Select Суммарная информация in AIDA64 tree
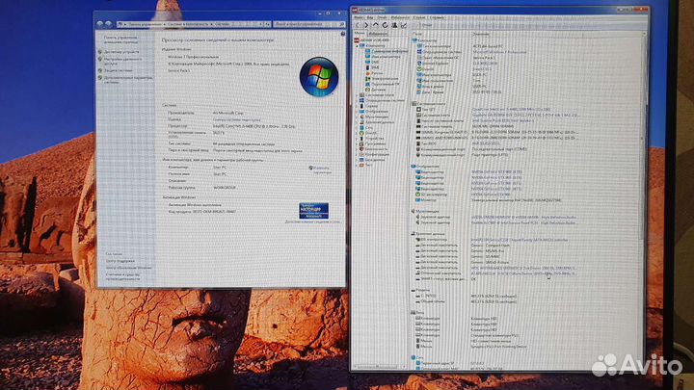Screen dimensions: 694x390 click(x=387, y=51)
